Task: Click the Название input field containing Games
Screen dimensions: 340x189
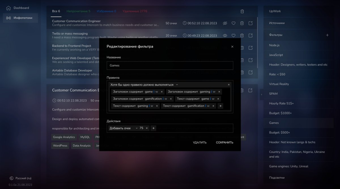Action: click(170, 66)
